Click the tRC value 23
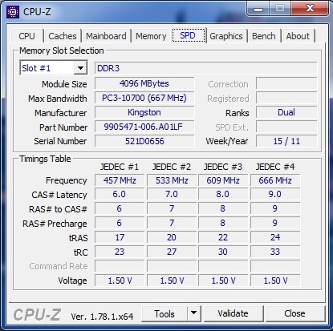This screenshot has width=333, height=331. (120, 252)
